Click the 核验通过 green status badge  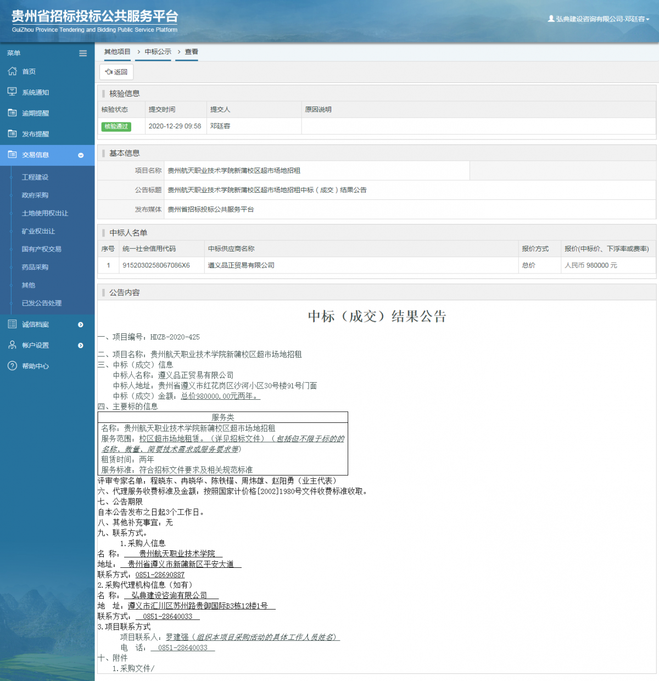[116, 126]
